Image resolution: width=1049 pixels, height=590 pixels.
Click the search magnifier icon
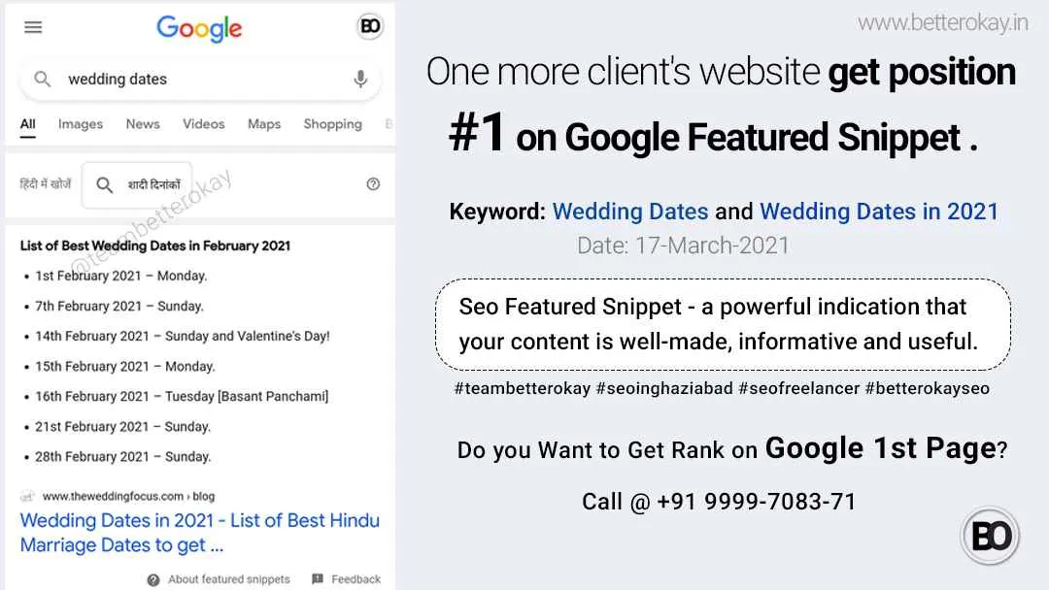coord(43,80)
